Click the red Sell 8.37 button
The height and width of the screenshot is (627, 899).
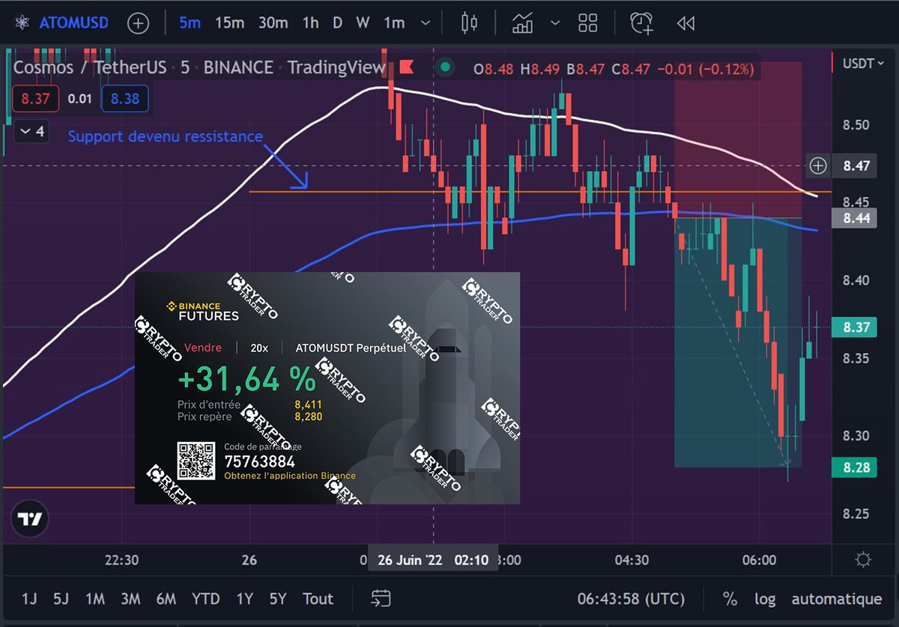point(35,99)
